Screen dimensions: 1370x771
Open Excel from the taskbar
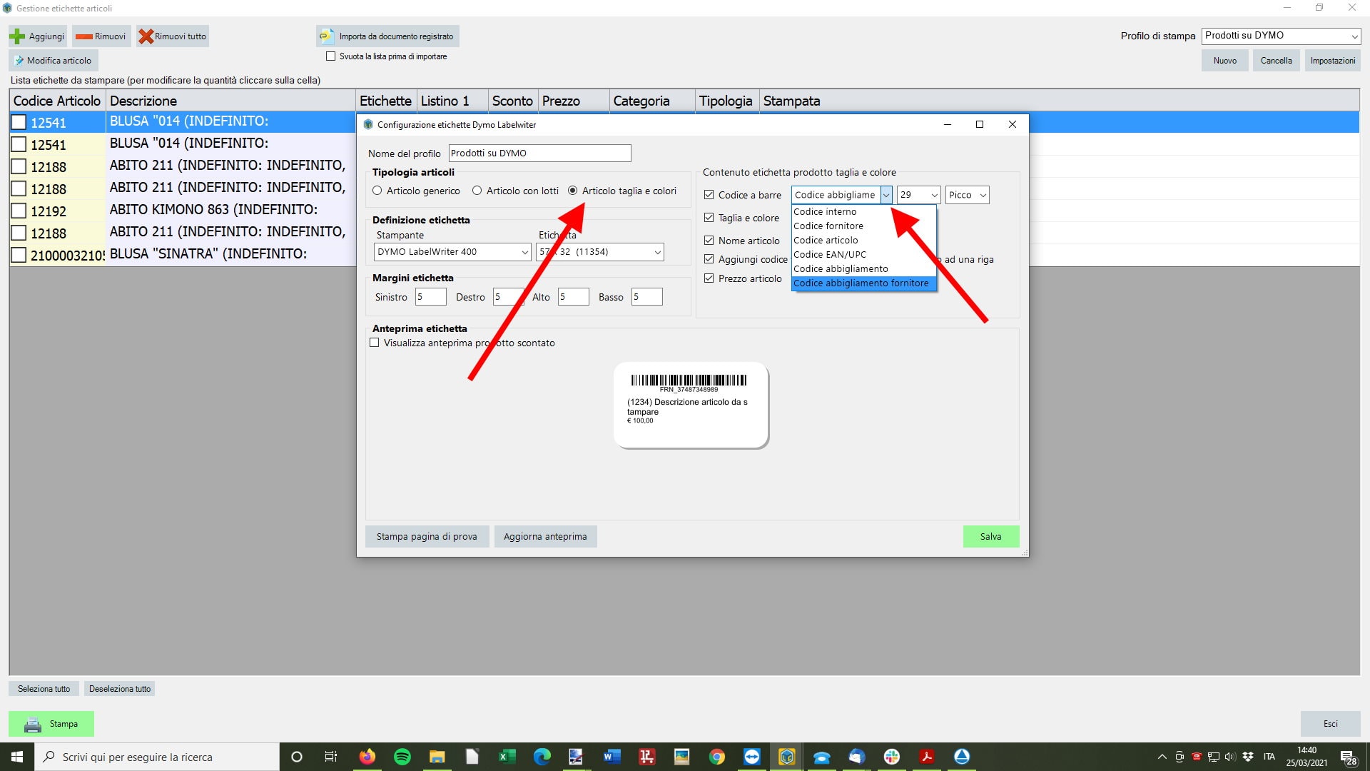(x=507, y=757)
